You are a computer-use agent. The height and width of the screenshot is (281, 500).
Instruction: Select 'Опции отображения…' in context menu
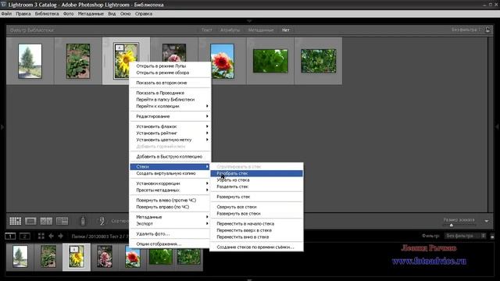coord(170,244)
